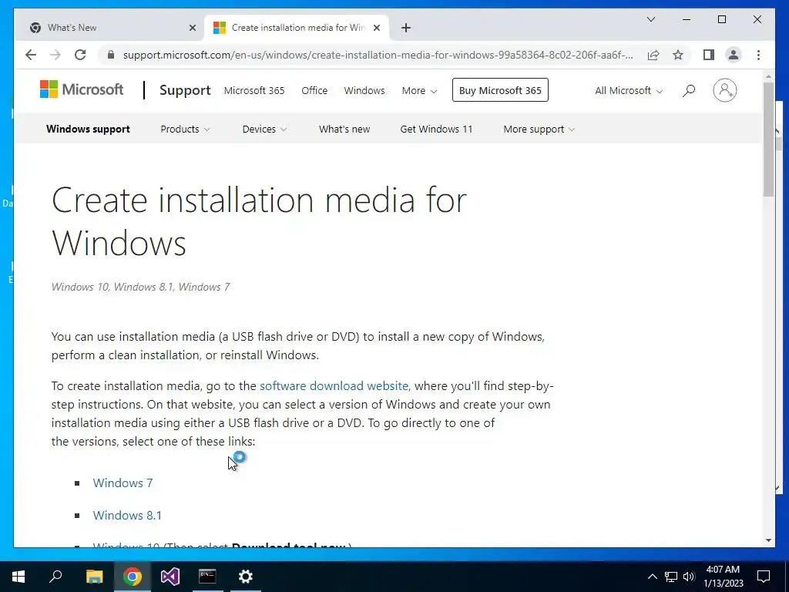Open the Chrome side panel icon
Viewport: 789px width, 592px height.
pos(709,55)
